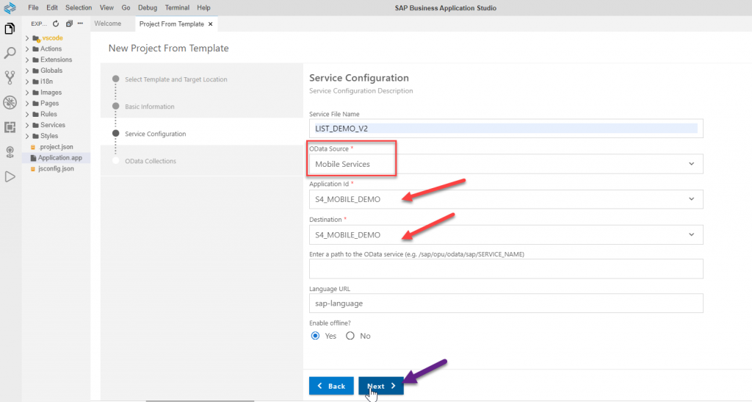Open .project.json file
The height and width of the screenshot is (402, 752).
pos(56,147)
